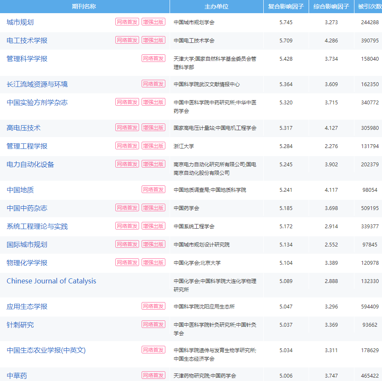
Task: Click 网络首发 tag on 中国地质 row
Action: point(153,190)
